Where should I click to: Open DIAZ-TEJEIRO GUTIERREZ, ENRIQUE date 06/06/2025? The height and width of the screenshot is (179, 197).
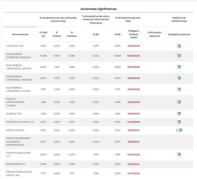pos(134,56)
